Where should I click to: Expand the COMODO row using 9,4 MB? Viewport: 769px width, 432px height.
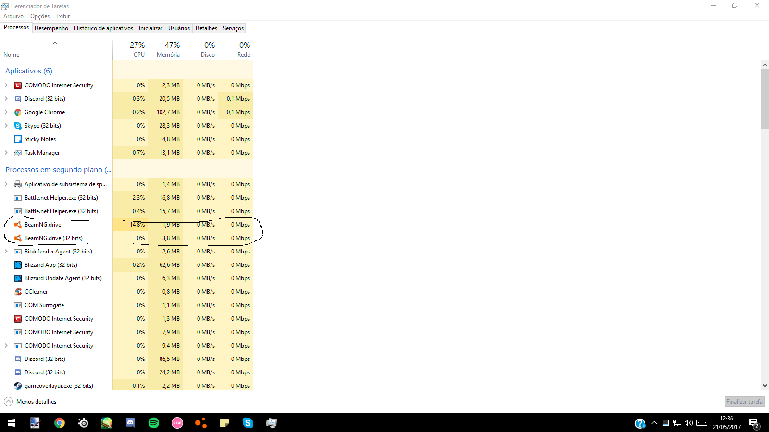(x=6, y=346)
